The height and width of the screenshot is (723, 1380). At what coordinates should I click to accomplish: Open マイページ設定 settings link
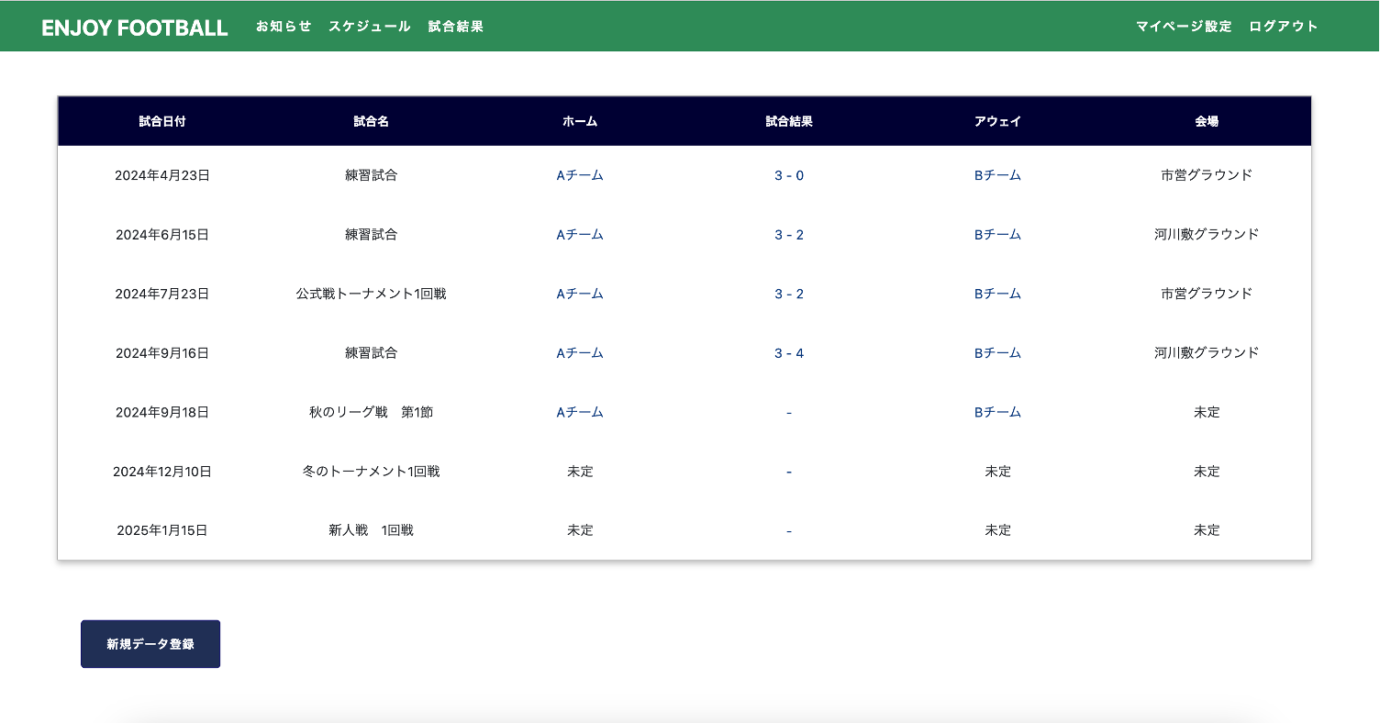[1183, 27]
